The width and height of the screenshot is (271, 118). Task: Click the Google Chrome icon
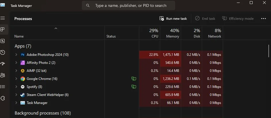click(23, 79)
